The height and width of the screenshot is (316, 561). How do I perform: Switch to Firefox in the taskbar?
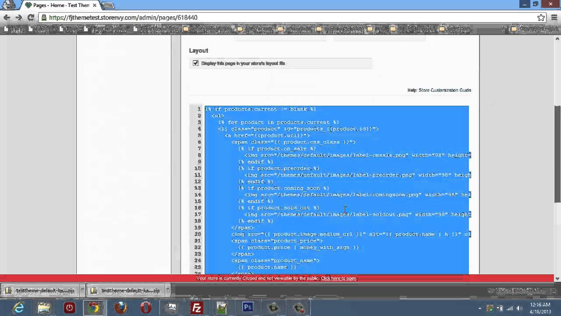point(121,308)
